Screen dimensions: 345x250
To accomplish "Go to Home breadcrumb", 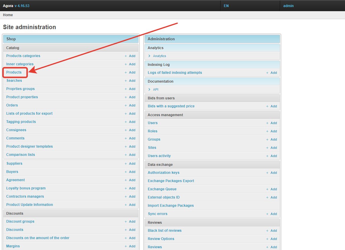I will pos(8,15).
